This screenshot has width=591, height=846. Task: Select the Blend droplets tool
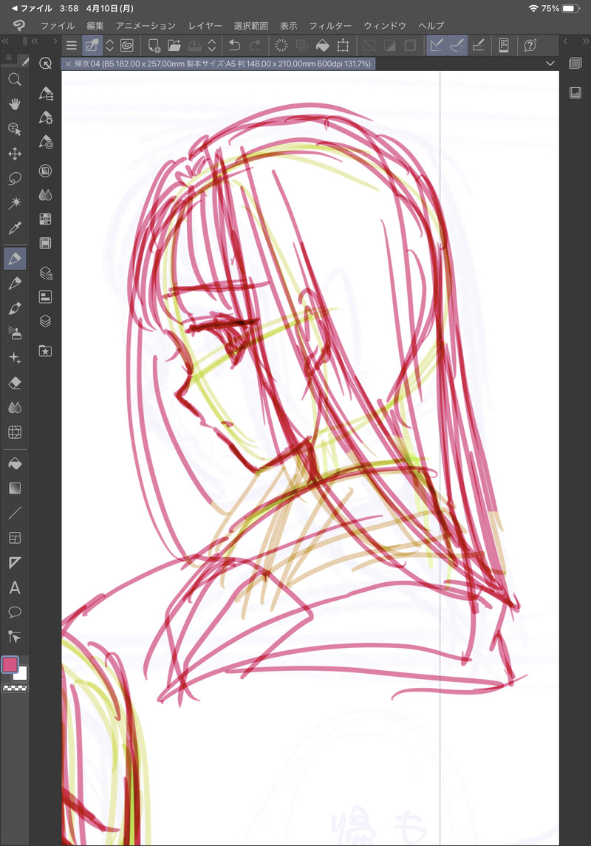[15, 407]
